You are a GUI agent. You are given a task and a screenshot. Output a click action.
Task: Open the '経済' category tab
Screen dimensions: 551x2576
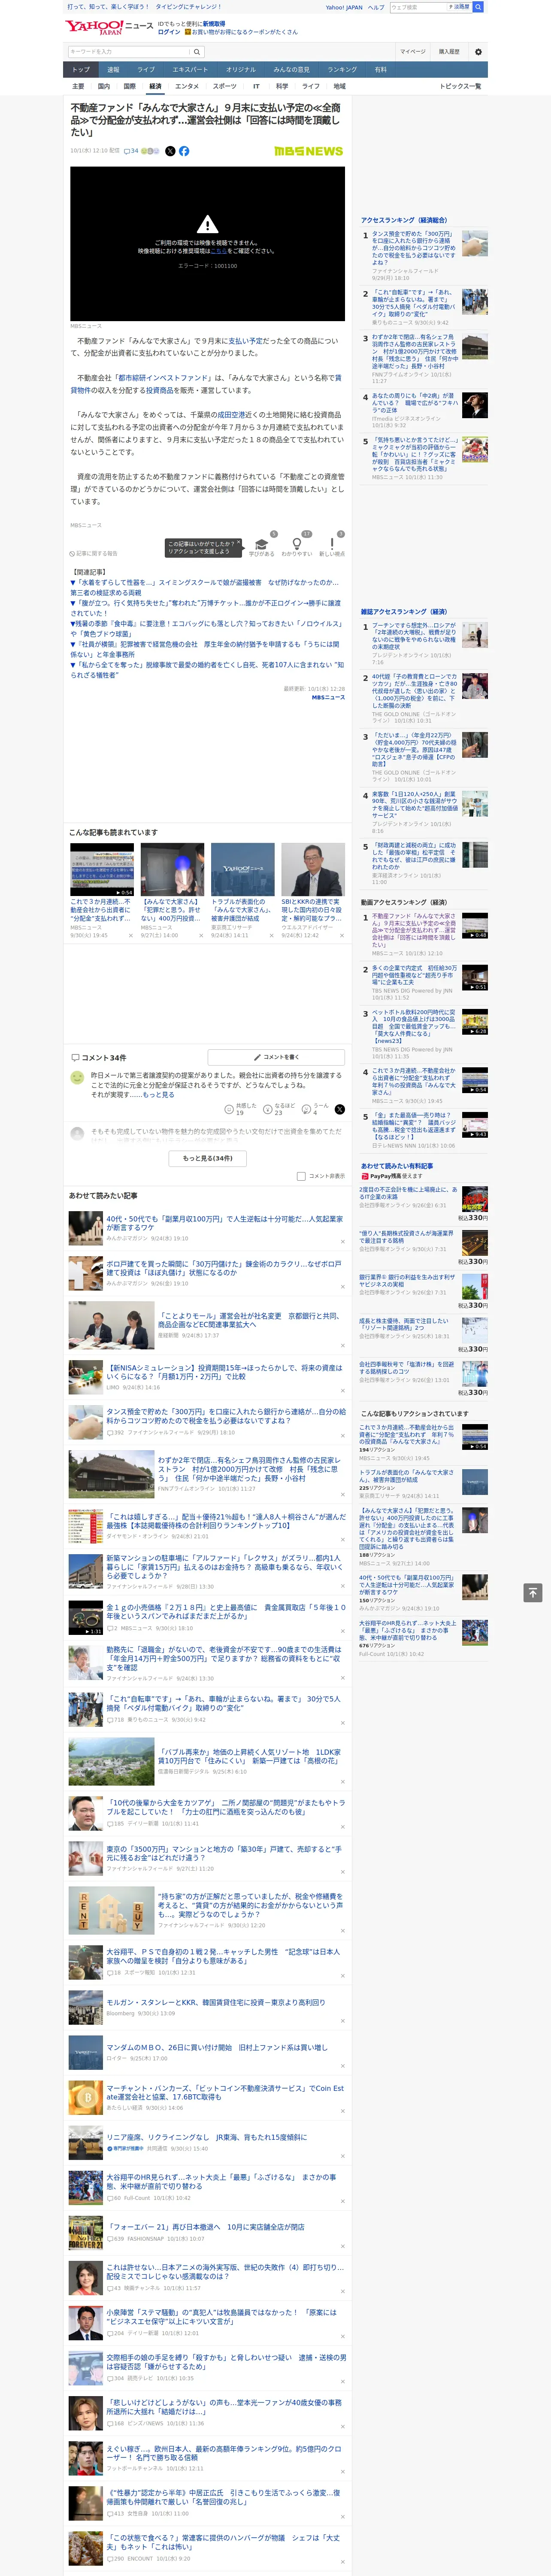[x=155, y=86]
